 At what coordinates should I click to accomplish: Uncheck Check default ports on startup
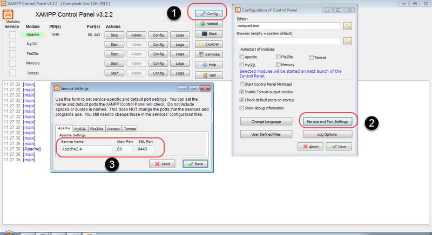[241, 100]
